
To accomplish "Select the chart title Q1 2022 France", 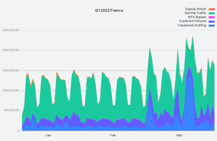I will (x=109, y=11).
